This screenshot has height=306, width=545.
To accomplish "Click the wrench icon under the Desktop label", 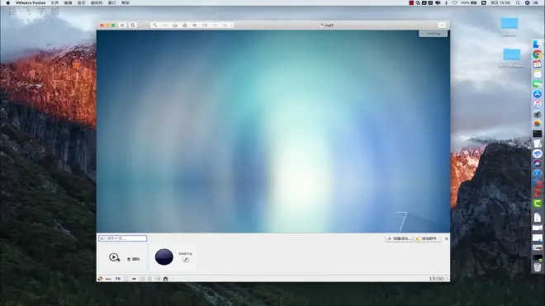I will pyautogui.click(x=186, y=260).
